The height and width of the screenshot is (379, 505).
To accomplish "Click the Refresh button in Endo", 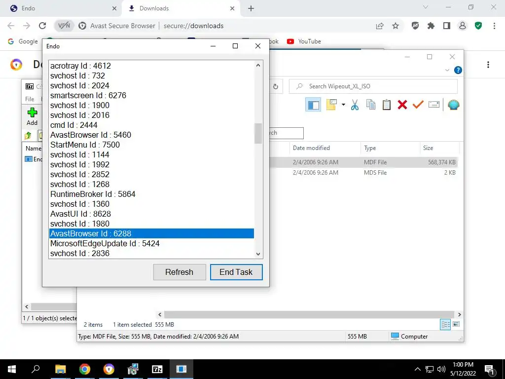I will coord(180,272).
